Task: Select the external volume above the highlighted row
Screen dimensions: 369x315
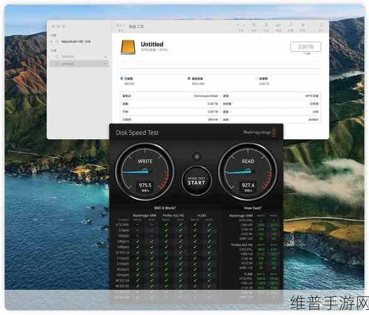Action: coord(79,57)
